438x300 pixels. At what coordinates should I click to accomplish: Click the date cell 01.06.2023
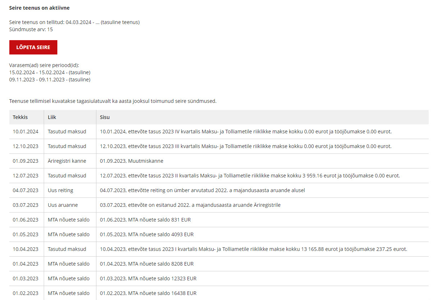pos(25,220)
